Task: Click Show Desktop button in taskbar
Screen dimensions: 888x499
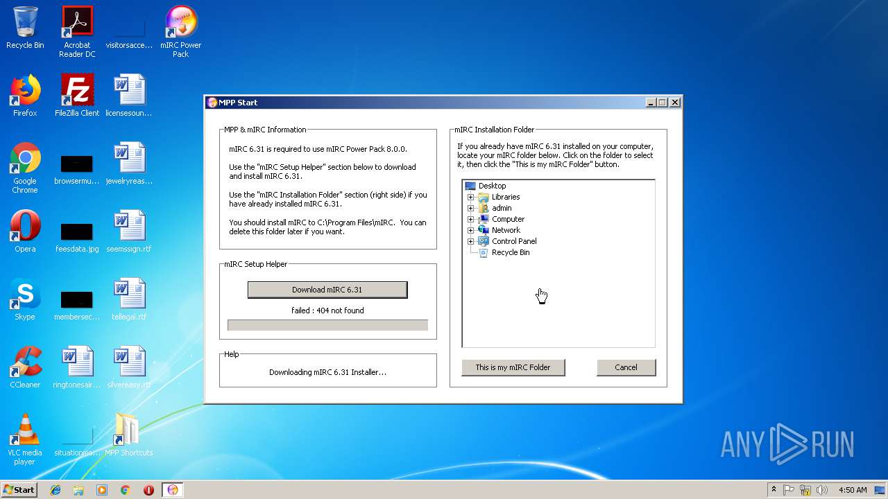Action: click(x=880, y=490)
